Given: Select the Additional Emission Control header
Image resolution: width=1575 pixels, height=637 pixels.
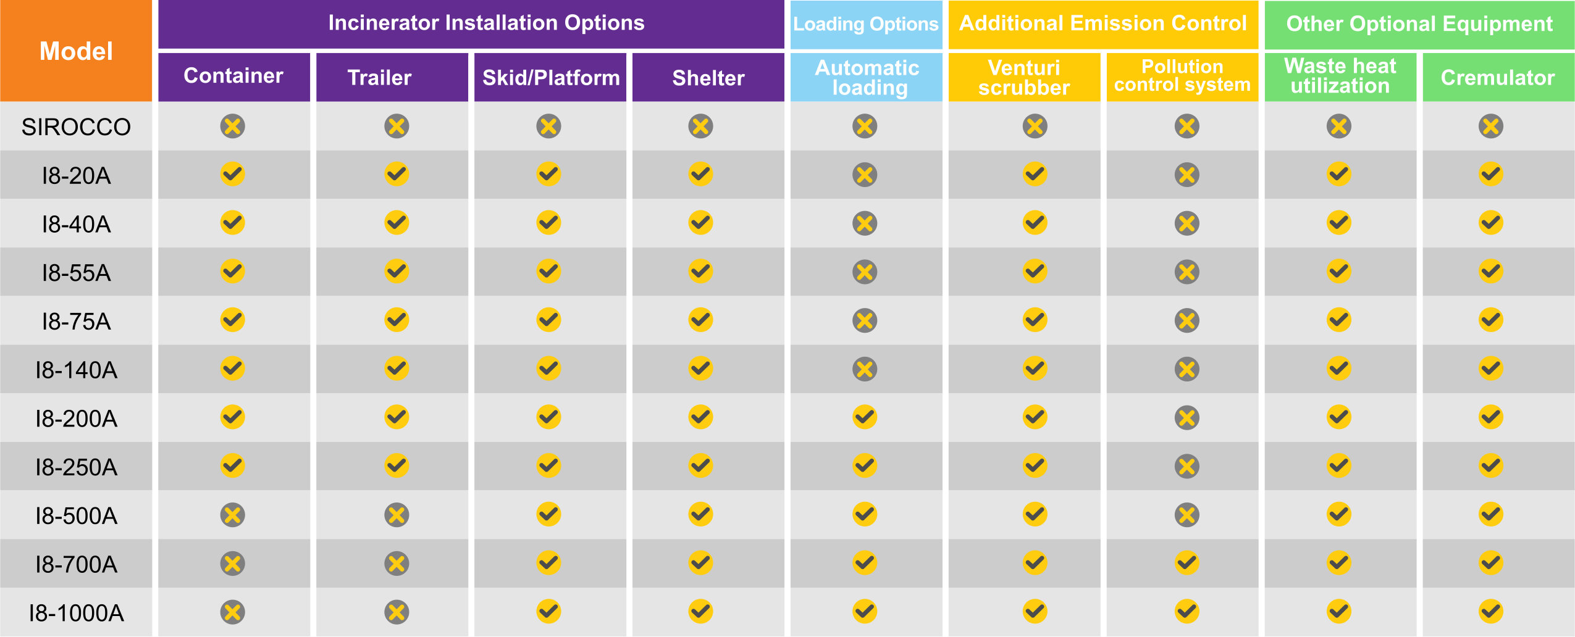Looking at the screenshot, I should 1103,24.
